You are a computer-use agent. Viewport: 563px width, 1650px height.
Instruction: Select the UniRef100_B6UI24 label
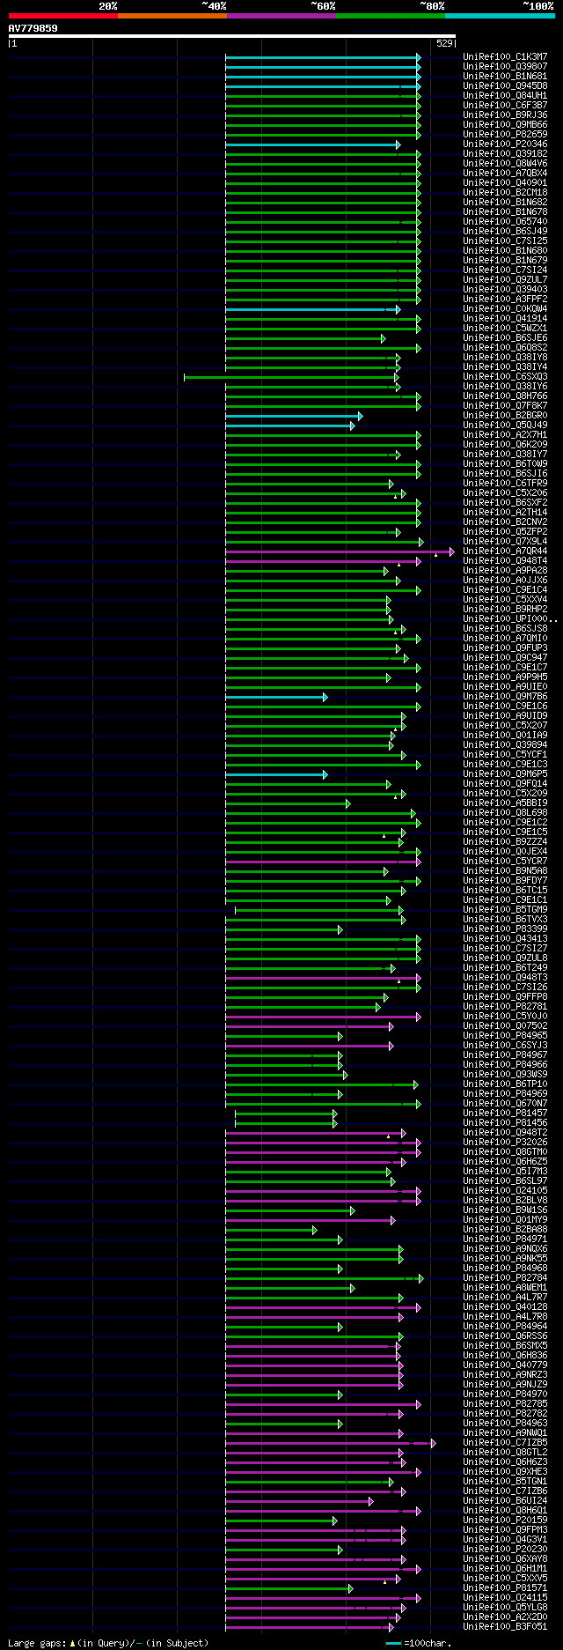(x=505, y=1501)
